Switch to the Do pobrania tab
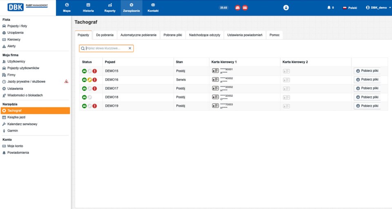This screenshot has height=209, width=392. coord(105,35)
